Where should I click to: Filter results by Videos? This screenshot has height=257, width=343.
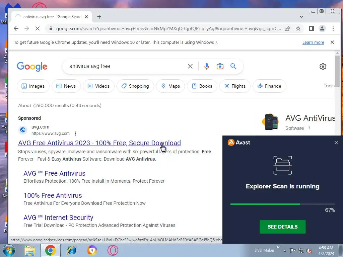tap(99, 86)
